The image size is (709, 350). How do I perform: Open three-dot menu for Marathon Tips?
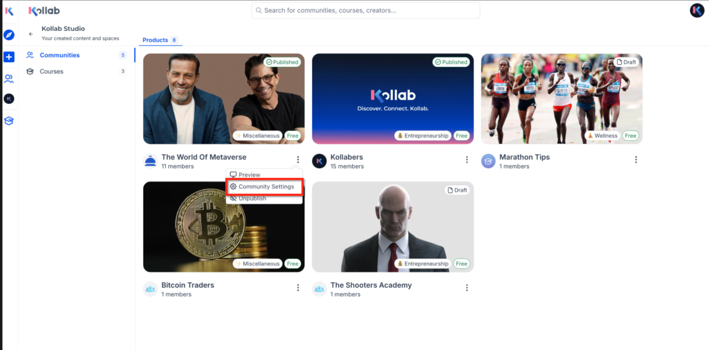(x=636, y=159)
